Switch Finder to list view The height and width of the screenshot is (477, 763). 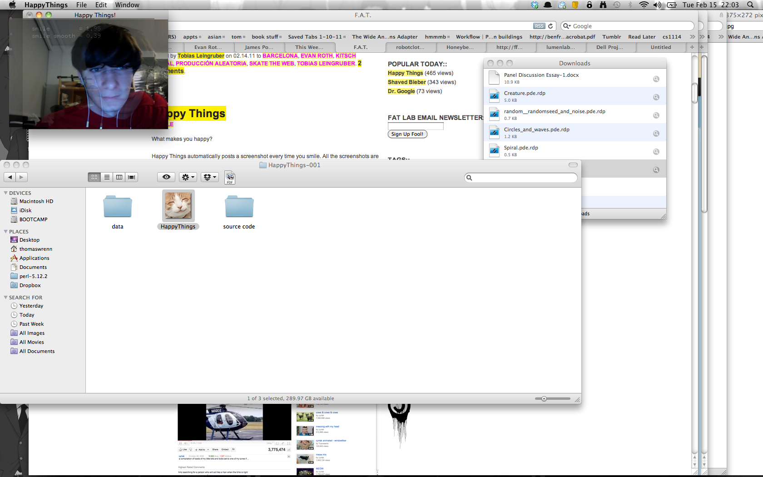tap(107, 177)
